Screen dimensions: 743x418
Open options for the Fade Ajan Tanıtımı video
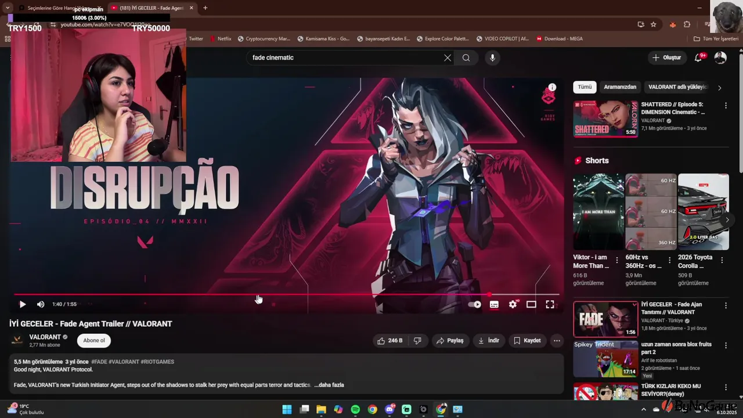[x=726, y=305]
